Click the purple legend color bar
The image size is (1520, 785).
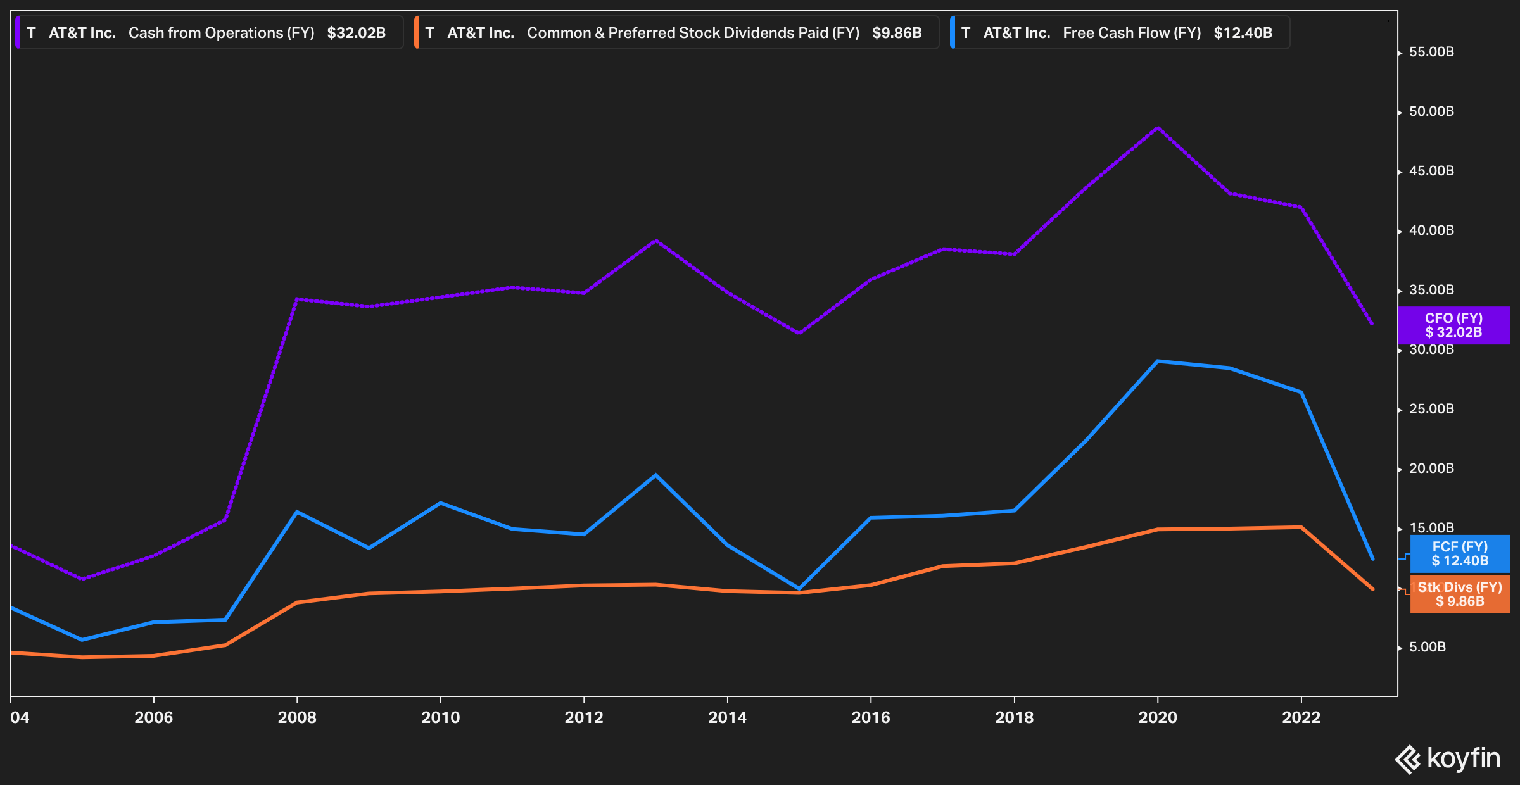[x=18, y=33]
